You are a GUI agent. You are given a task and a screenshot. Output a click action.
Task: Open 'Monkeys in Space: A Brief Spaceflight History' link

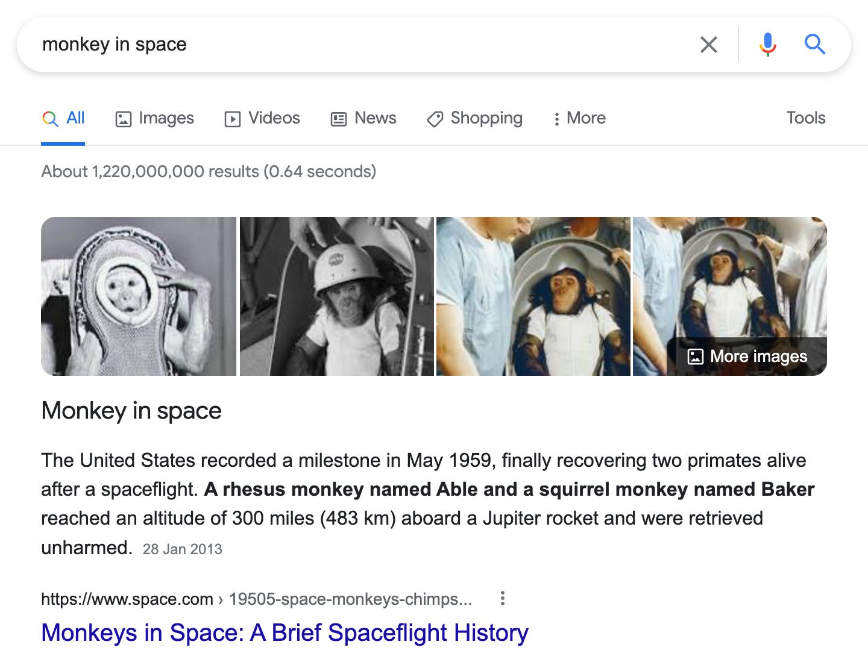(x=285, y=633)
